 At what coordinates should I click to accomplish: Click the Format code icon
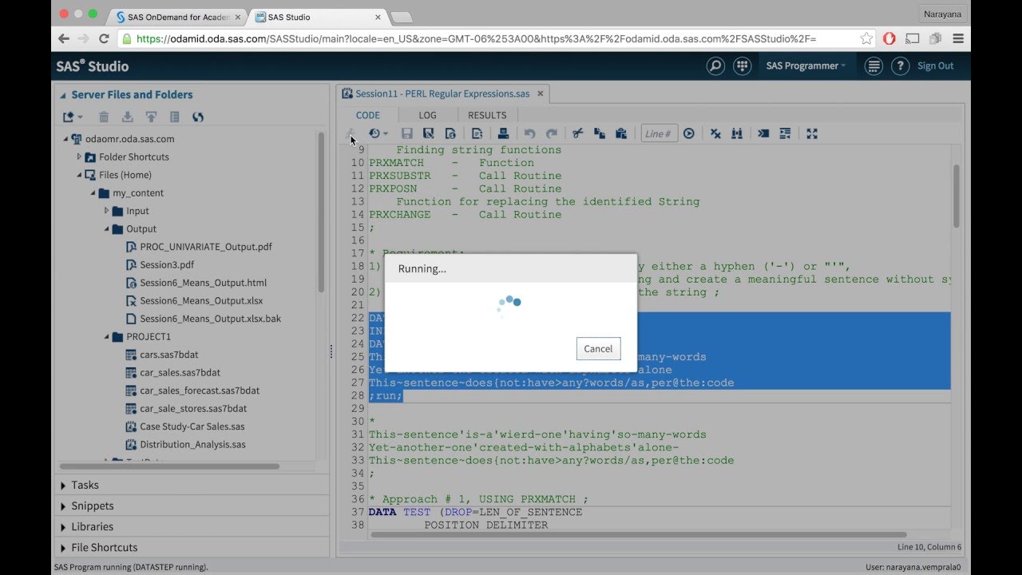[x=785, y=133]
